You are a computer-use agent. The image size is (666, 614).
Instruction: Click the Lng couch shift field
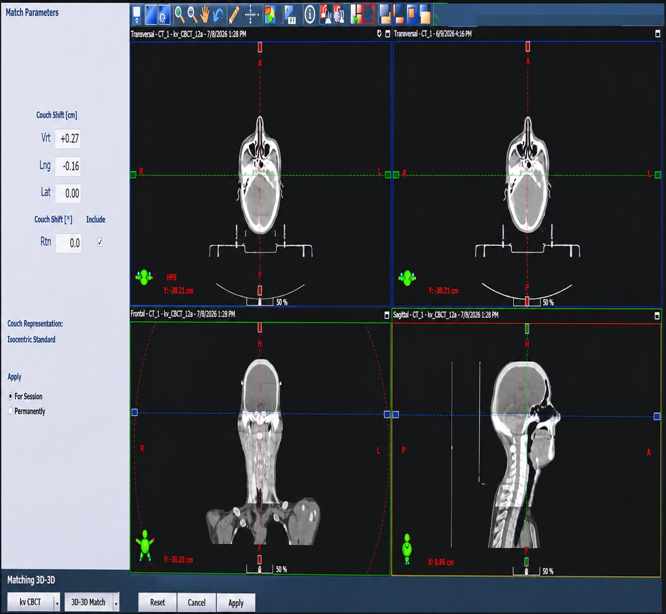click(x=68, y=166)
